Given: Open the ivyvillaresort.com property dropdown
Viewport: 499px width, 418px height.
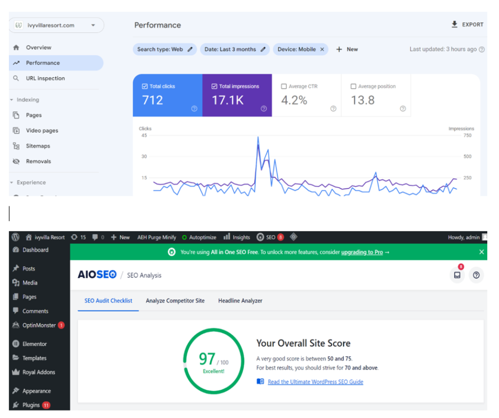Looking at the screenshot, I should 57,25.
